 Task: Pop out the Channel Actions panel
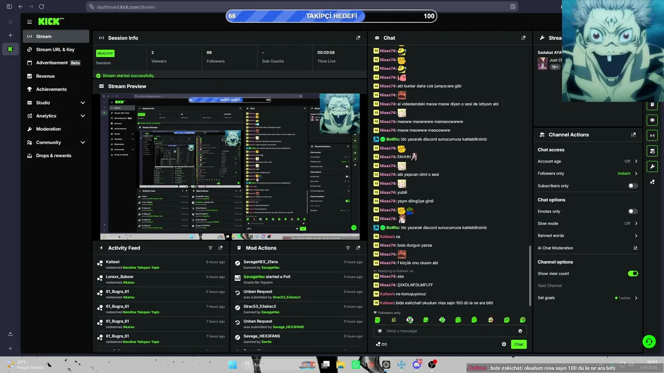pos(633,135)
